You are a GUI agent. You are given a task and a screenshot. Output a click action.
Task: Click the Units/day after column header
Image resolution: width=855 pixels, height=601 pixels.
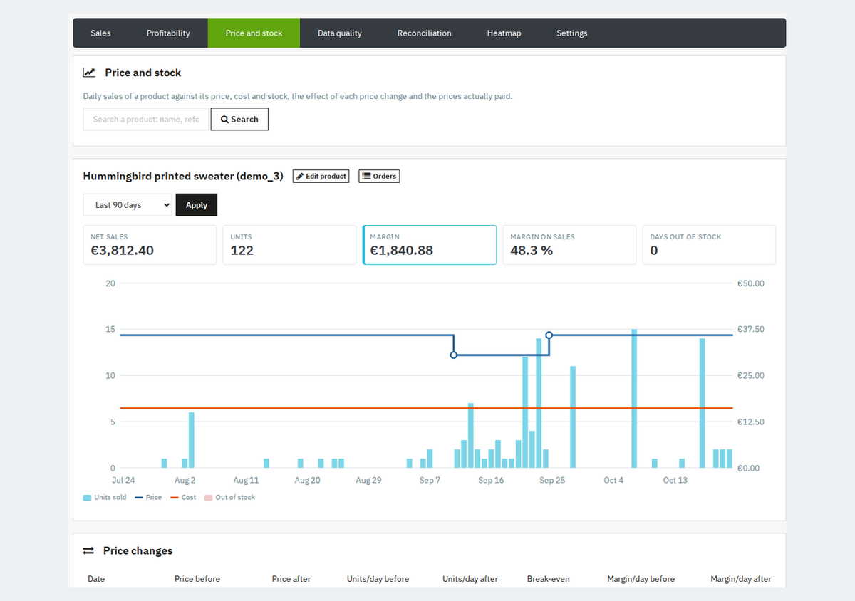click(x=470, y=579)
